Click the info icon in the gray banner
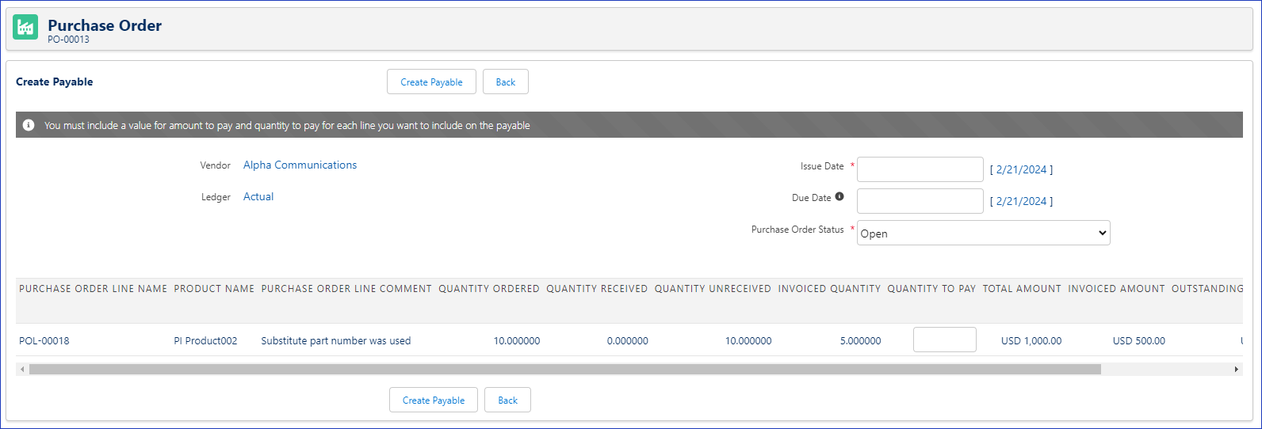The image size is (1262, 429). click(x=29, y=125)
